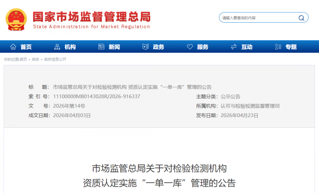Open the 专题 navigation tab

pos(291,47)
